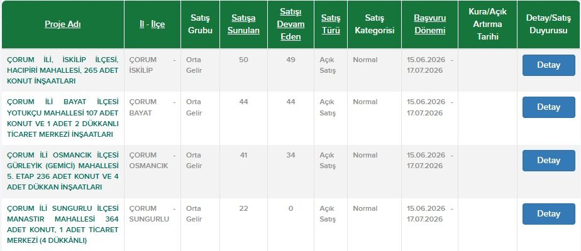
Task: Sort table by Proje Adı header
Action: [63, 24]
